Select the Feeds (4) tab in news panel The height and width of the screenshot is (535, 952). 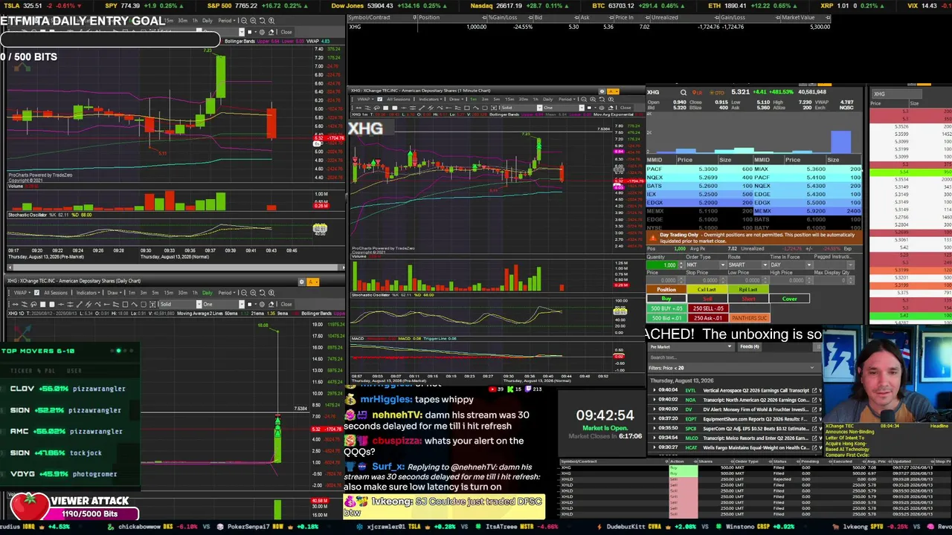pyautogui.click(x=750, y=347)
